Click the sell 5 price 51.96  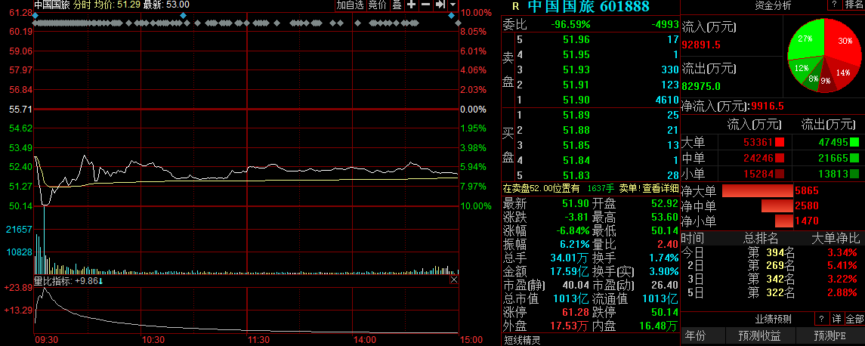(x=576, y=39)
